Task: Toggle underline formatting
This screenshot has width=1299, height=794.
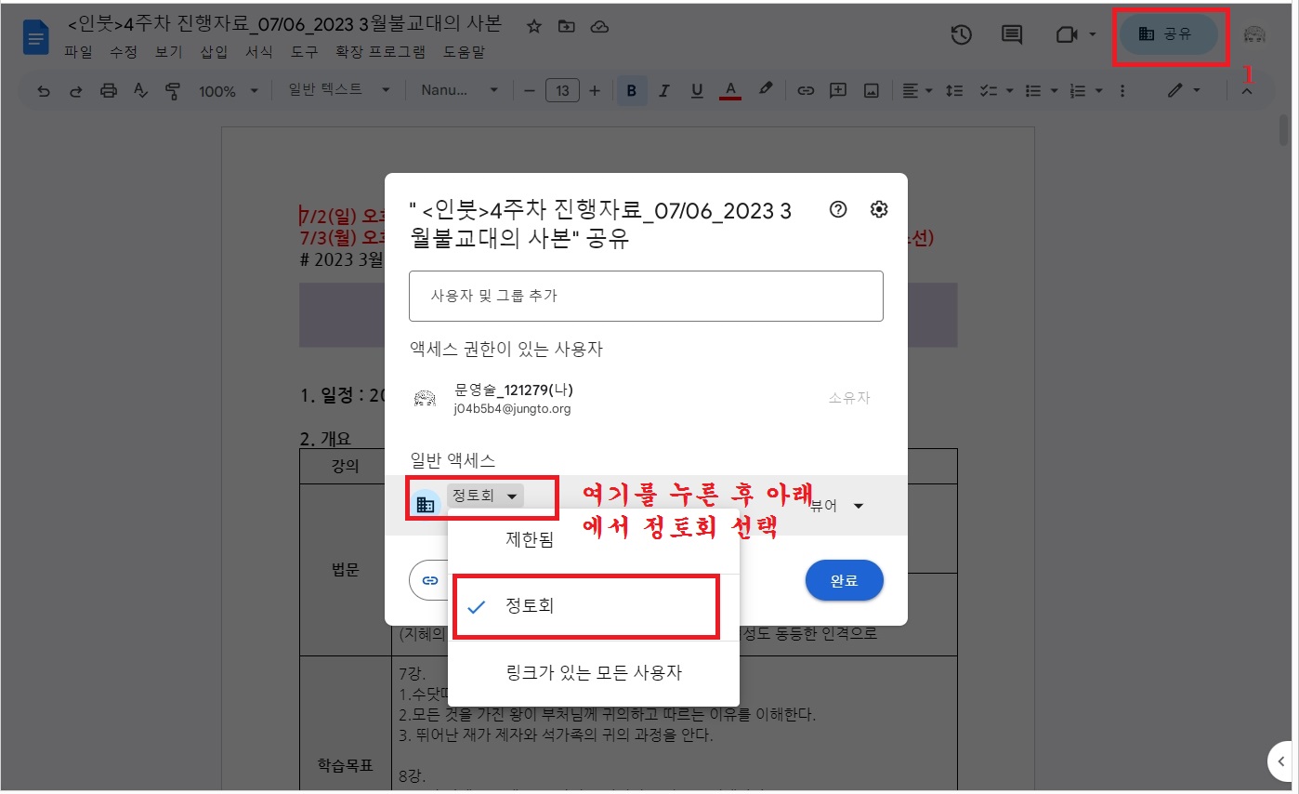Action: (696, 90)
